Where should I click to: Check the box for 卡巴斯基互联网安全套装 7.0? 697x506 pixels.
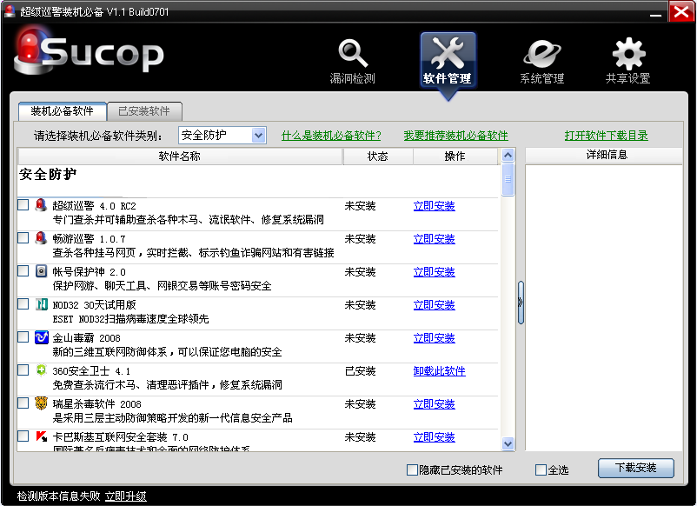23,436
